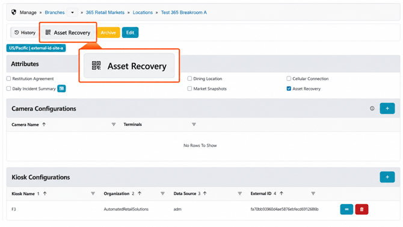This screenshot has width=403, height=227.
Task: Click the Data Source sort arrow
Action: (205, 193)
